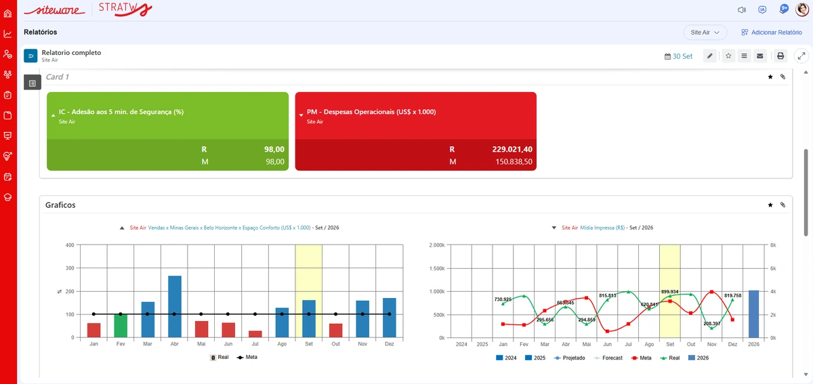Open notifications with 9+ badge
This screenshot has height=384, width=813.
784,9
